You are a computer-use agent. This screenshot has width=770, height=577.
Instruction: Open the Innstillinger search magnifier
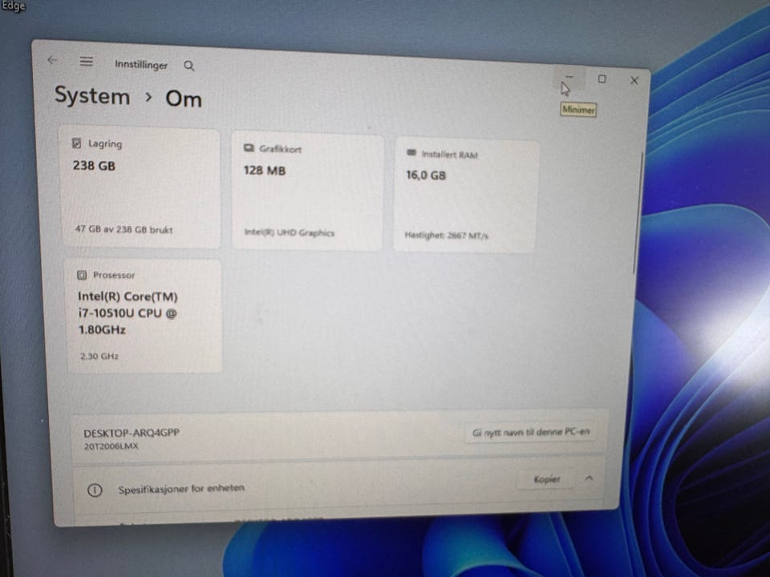pyautogui.click(x=189, y=65)
